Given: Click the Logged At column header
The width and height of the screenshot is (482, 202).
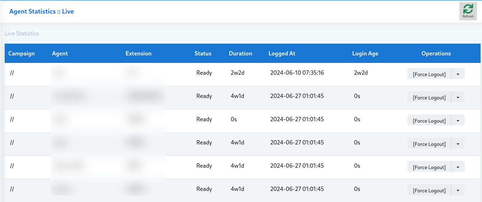Looking at the screenshot, I should pos(282,53).
